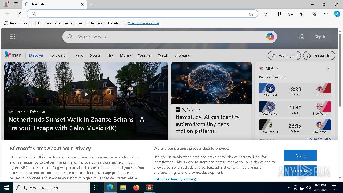
Task: Launch Firefox from the taskbar
Action: (x=136, y=188)
